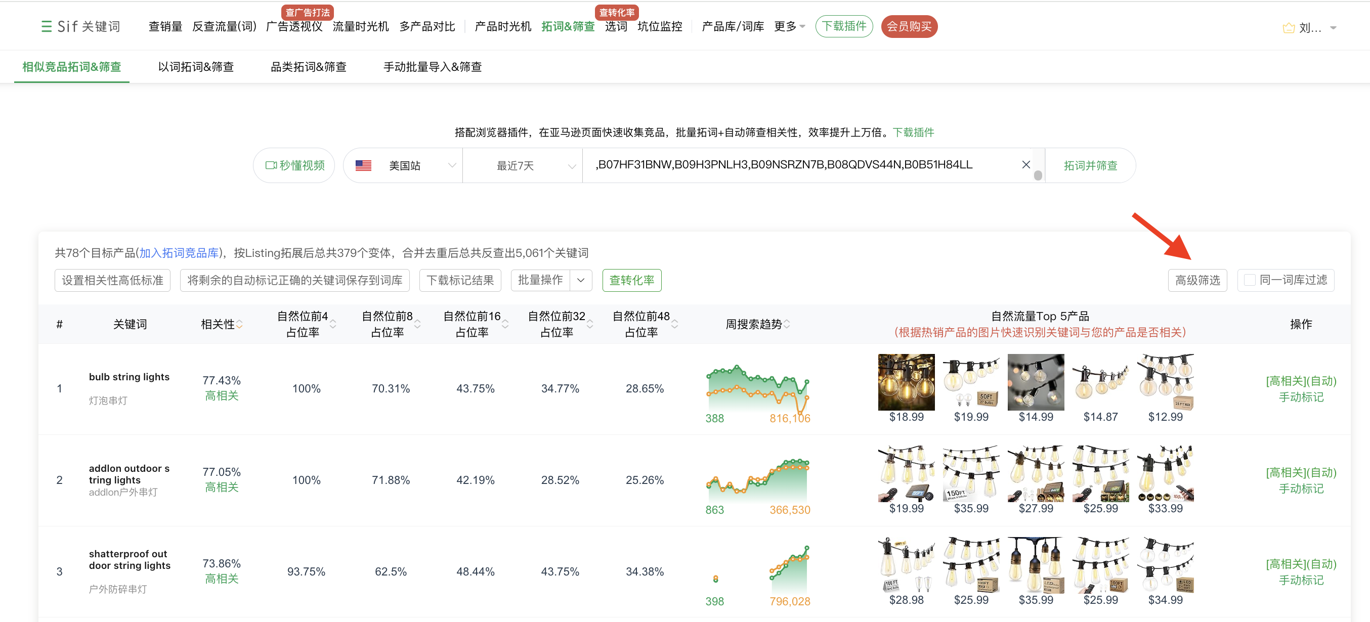The image size is (1370, 622).
Task: Switch to the 以词拓词&筛查 tab
Action: pyautogui.click(x=196, y=67)
